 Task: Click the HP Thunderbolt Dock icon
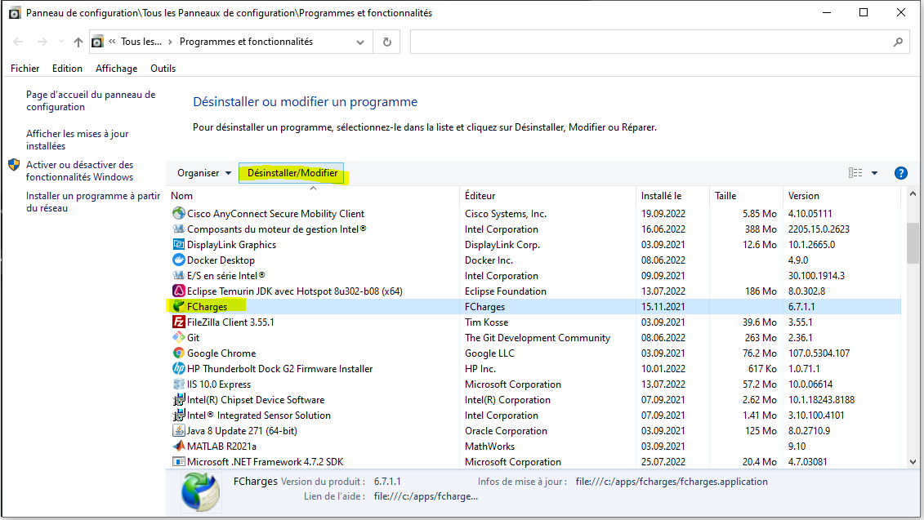coord(179,369)
